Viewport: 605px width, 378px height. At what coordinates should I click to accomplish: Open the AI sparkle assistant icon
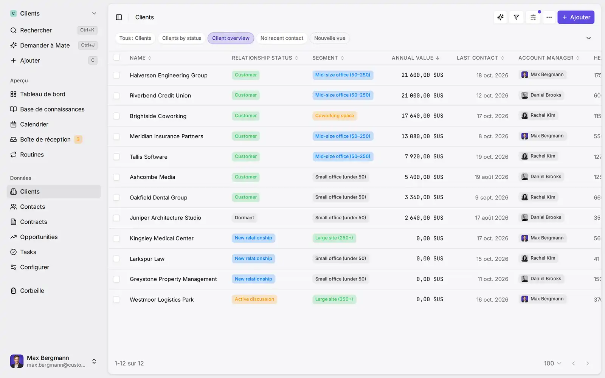[500, 17]
